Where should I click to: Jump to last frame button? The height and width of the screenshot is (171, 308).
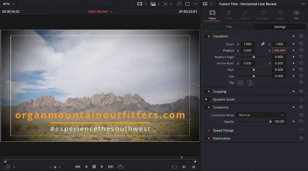click(111, 167)
